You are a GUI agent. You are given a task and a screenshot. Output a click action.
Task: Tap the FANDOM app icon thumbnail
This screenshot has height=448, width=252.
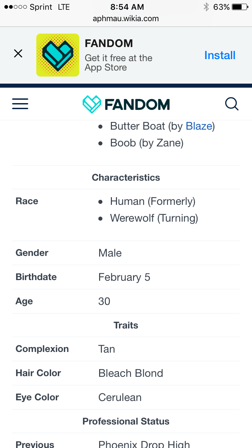tap(58, 55)
